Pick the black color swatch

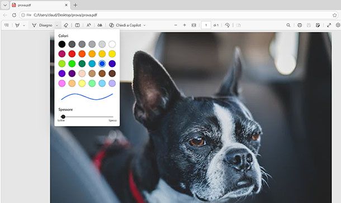pyautogui.click(x=61, y=44)
